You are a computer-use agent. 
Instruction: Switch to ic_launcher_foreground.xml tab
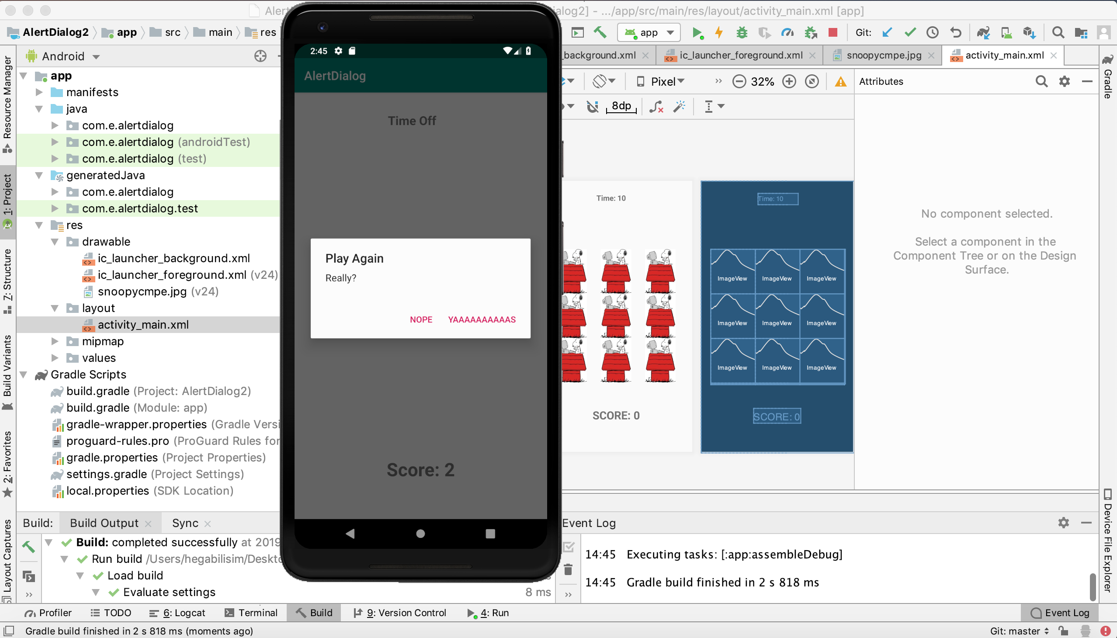(741, 55)
